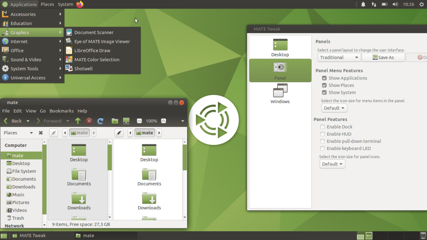Image resolution: width=427 pixels, height=240 pixels.
Task: Open the Bookmarks menu in the file manager
Action: [x=61, y=111]
